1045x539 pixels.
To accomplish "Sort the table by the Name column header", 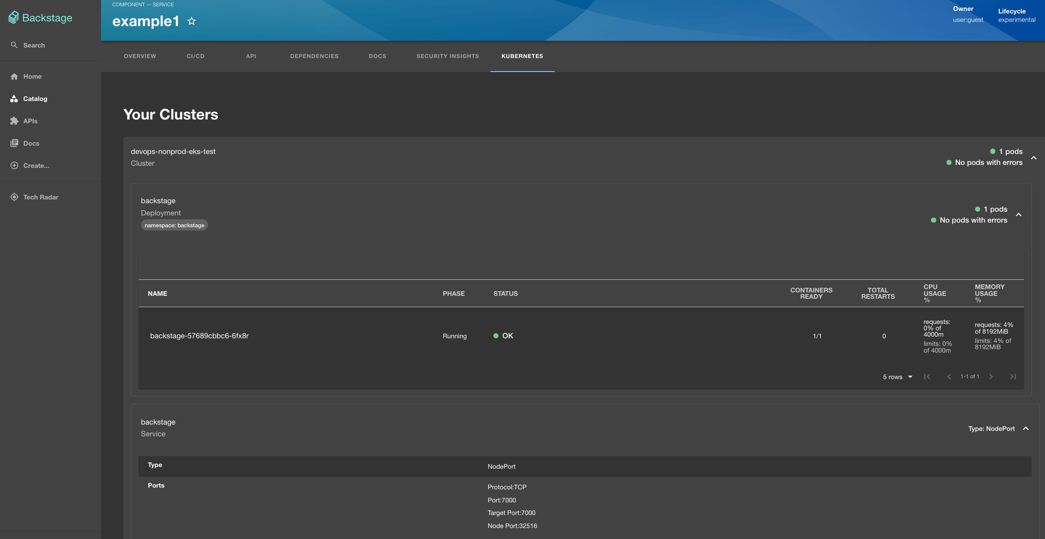I will click(x=157, y=293).
